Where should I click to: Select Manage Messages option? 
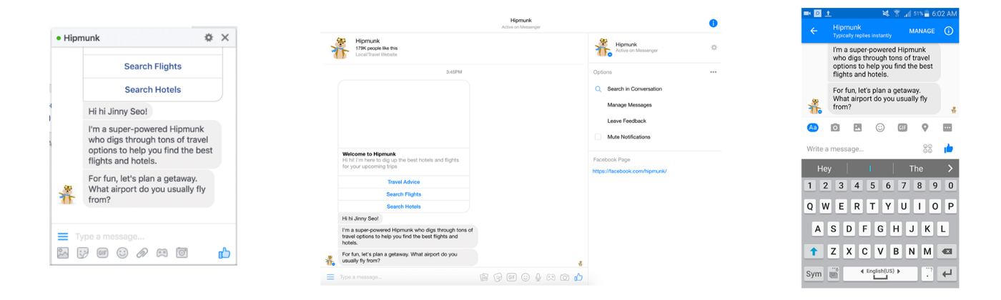629,105
